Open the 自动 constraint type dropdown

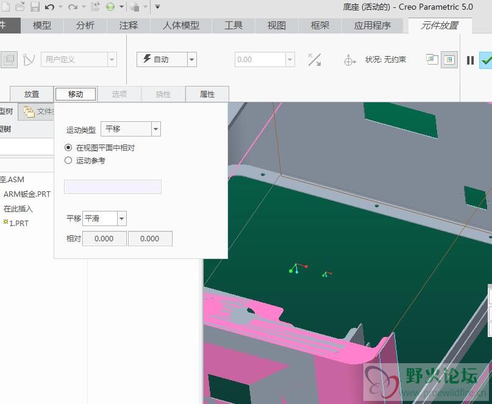191,60
